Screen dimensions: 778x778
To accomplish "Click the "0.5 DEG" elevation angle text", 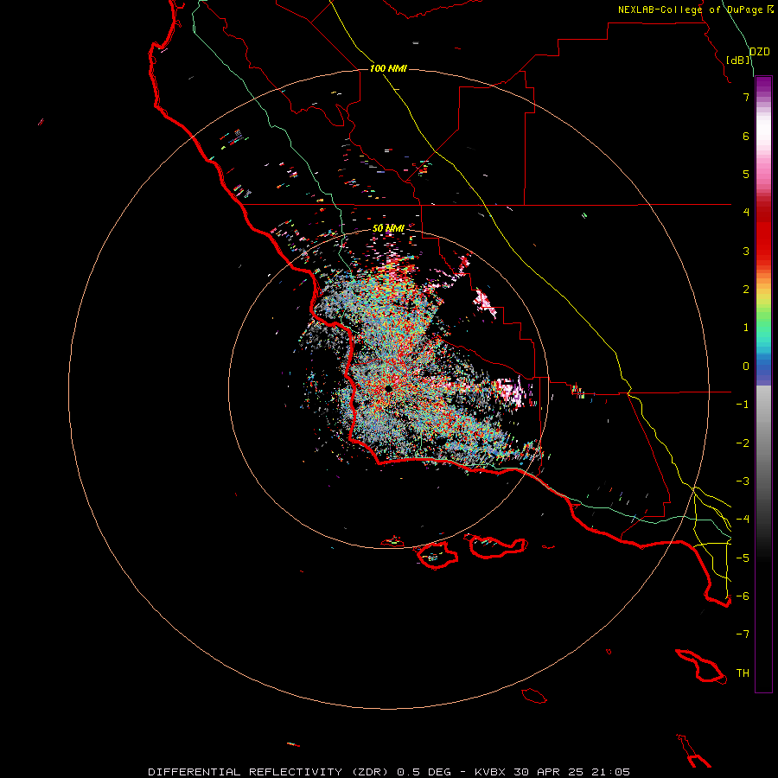I will click(x=424, y=772).
